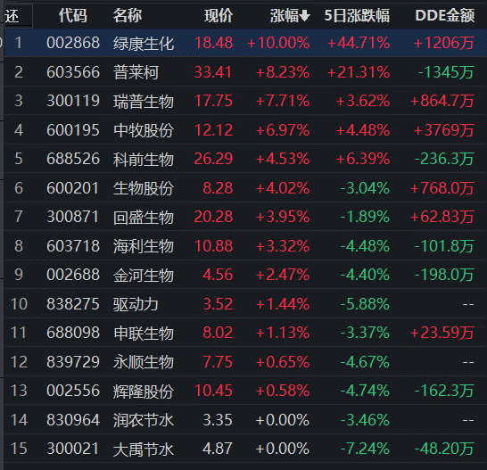Click stock code 300871
Screen dimensions: 487x470
coord(73,217)
